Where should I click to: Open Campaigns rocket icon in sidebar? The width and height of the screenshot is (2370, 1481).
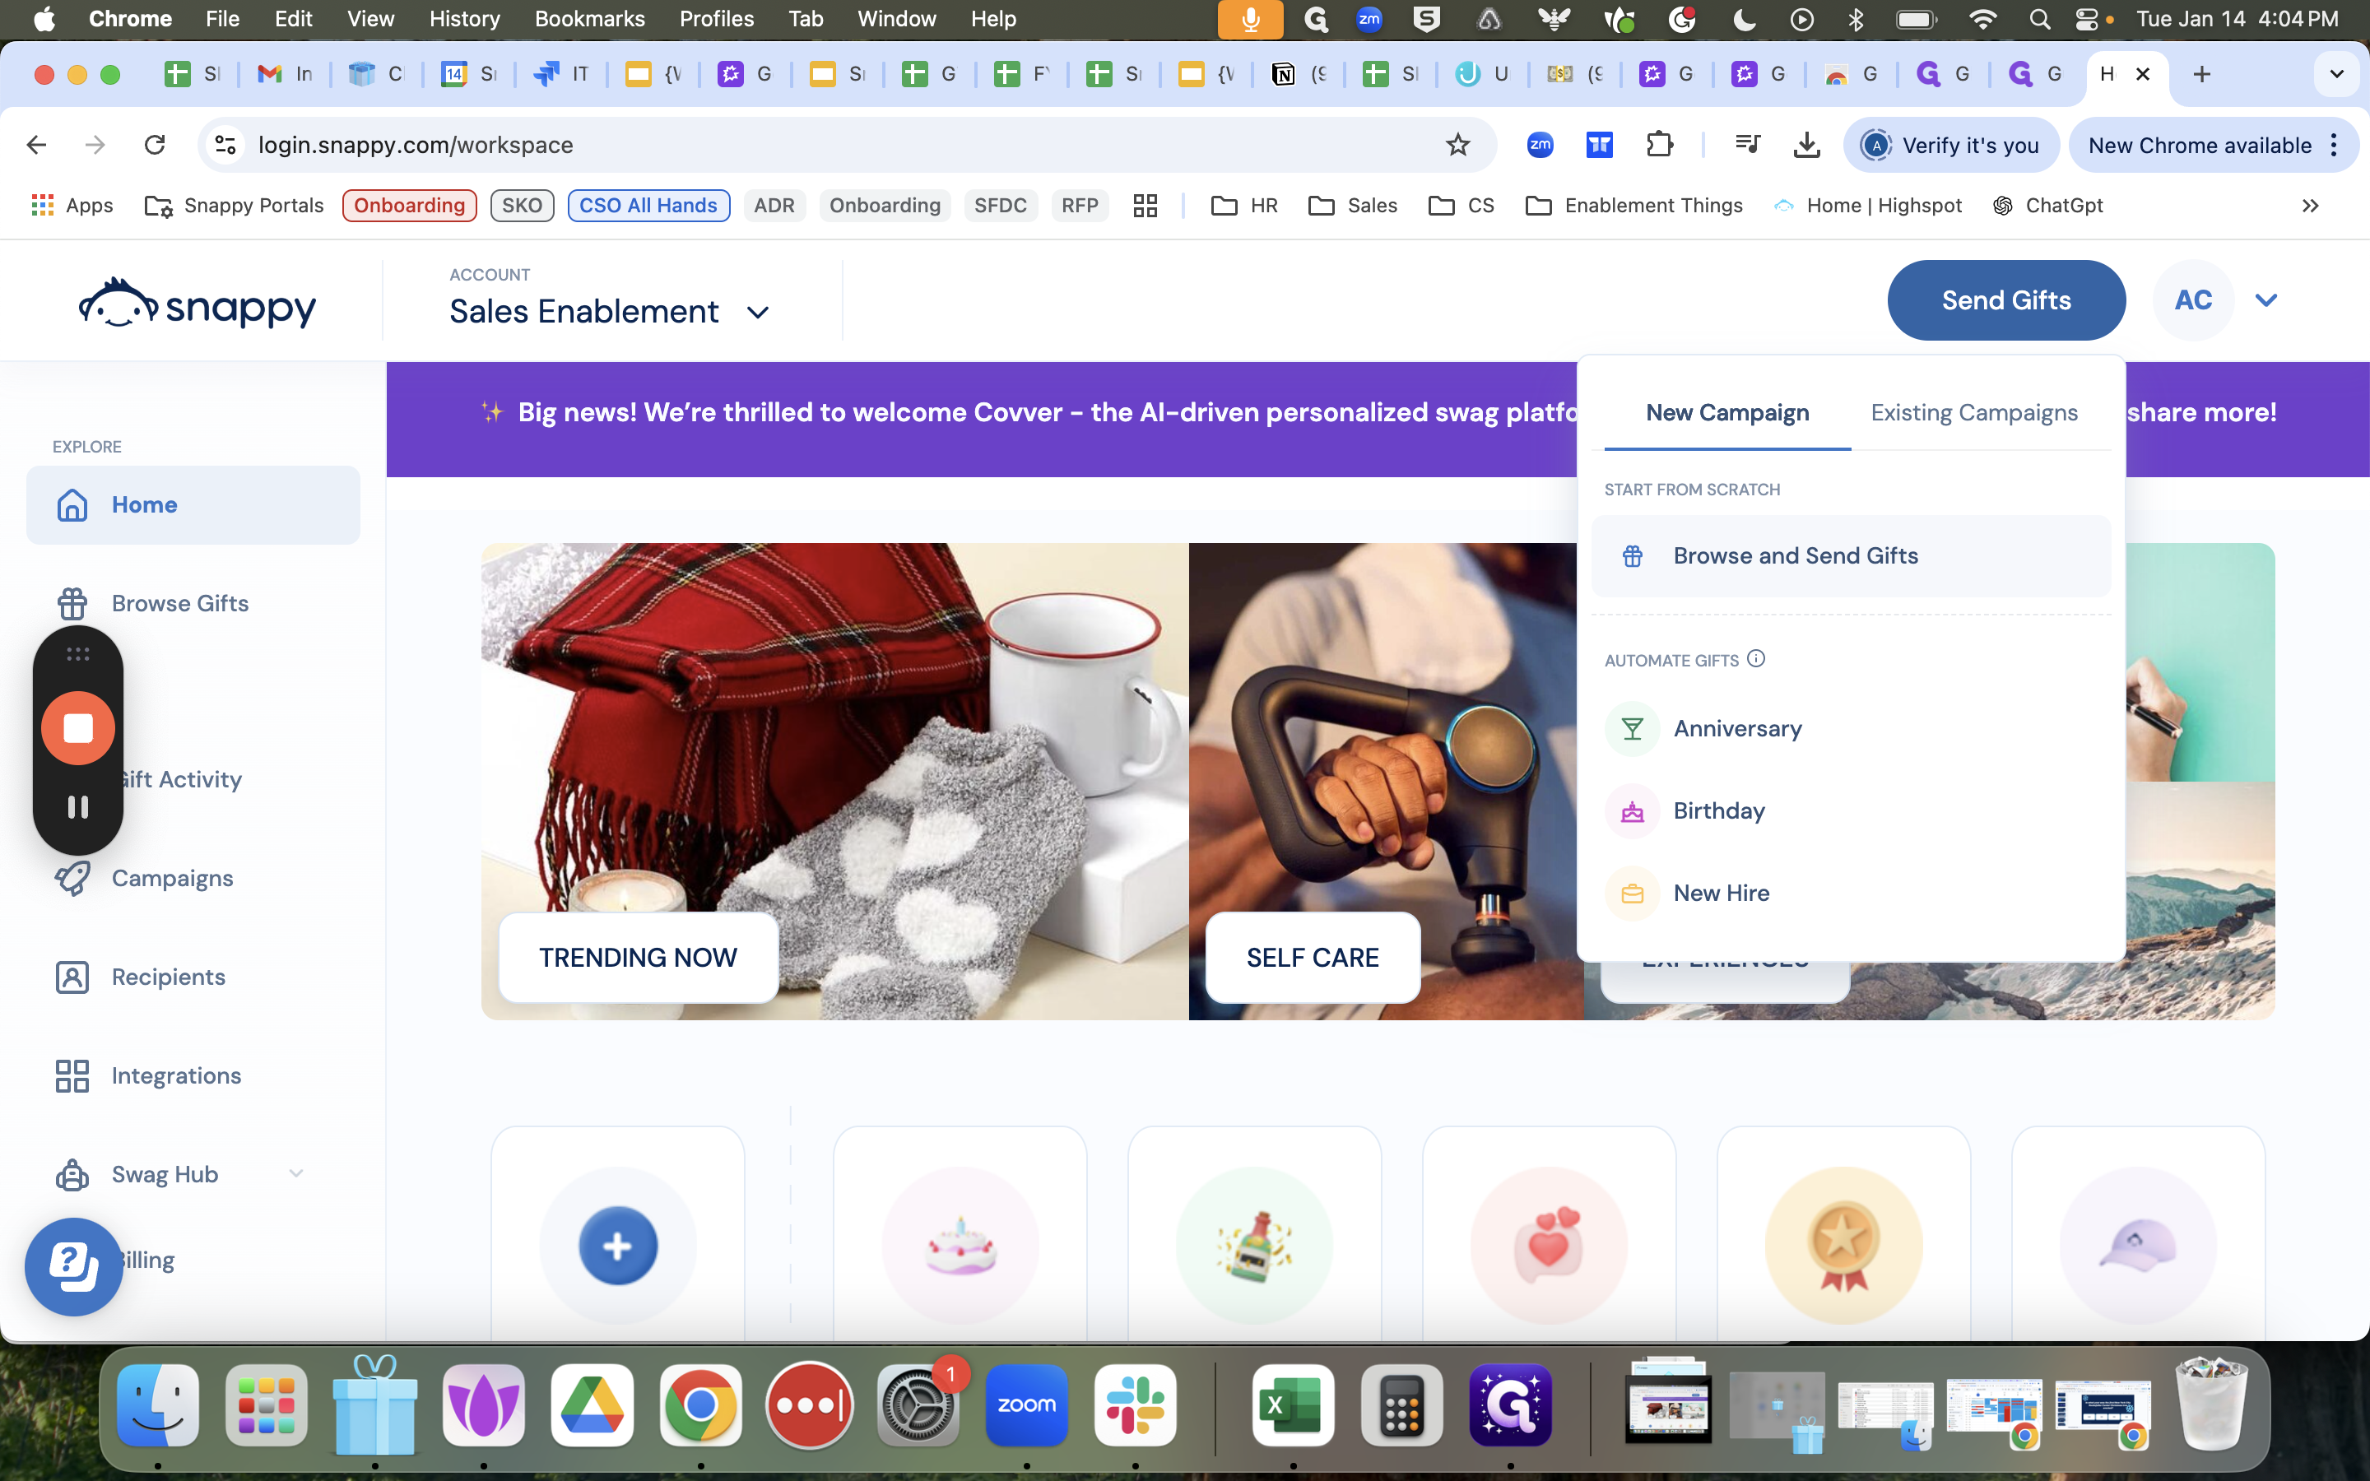click(72, 878)
